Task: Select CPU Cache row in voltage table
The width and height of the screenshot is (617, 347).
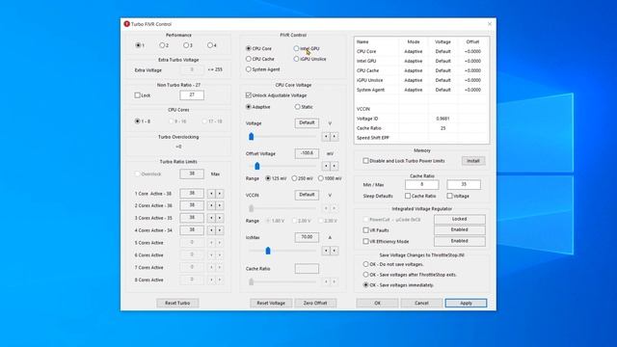Action: point(421,70)
